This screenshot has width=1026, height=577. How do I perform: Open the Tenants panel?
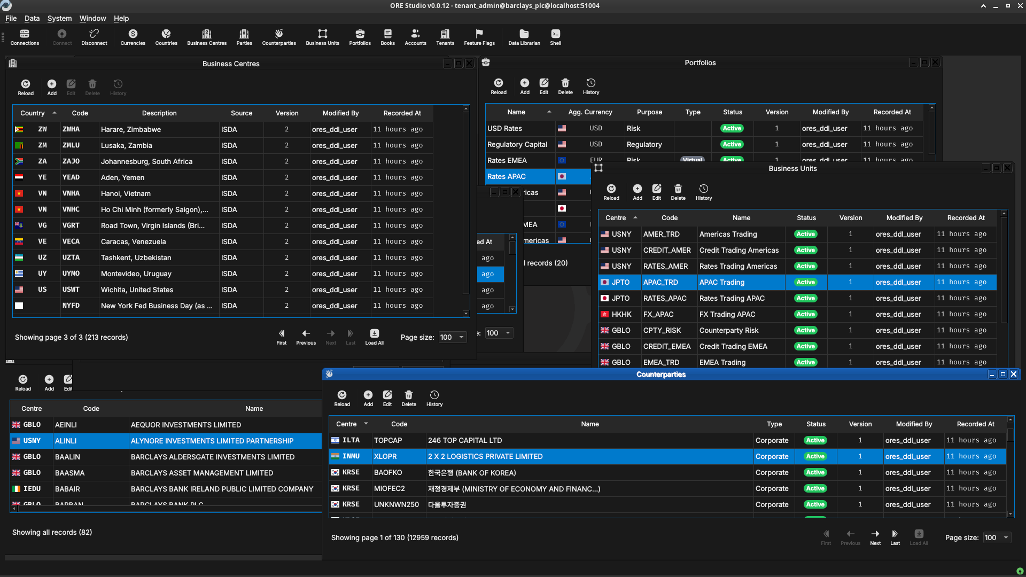(x=445, y=36)
